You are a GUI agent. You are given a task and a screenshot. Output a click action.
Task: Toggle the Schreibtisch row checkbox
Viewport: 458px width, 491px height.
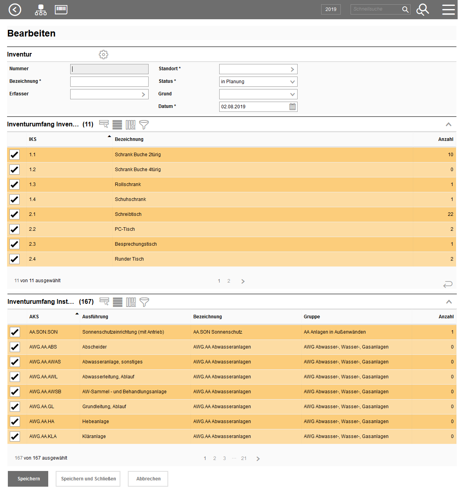(x=15, y=214)
